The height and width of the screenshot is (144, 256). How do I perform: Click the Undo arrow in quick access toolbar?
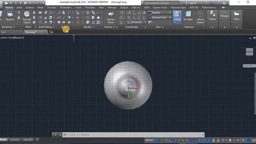click(x=30, y=3)
